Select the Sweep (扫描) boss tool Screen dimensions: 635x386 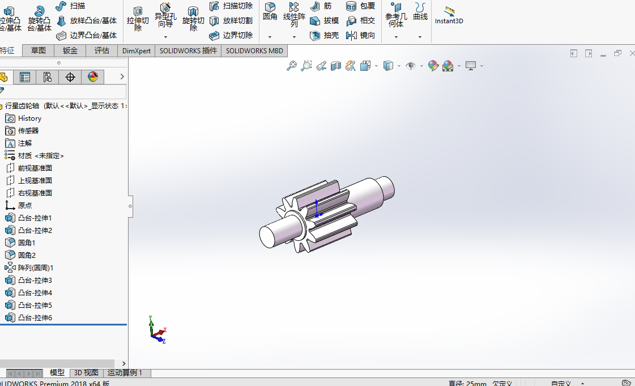tap(71, 6)
